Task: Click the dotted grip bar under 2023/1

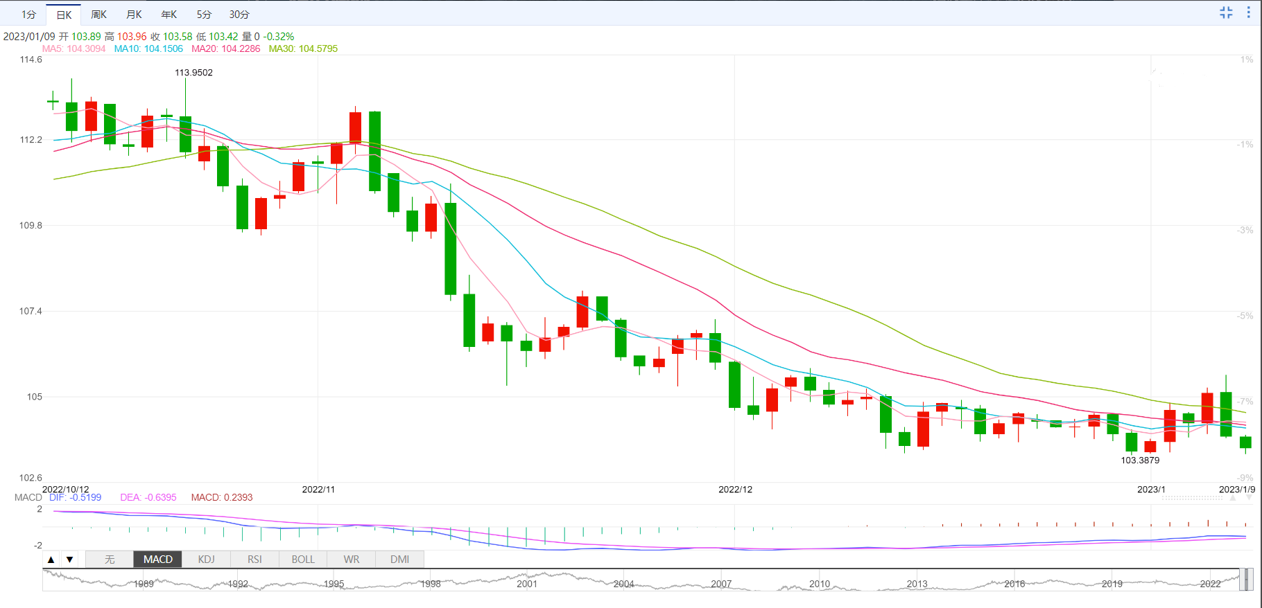Action: coord(1192,497)
